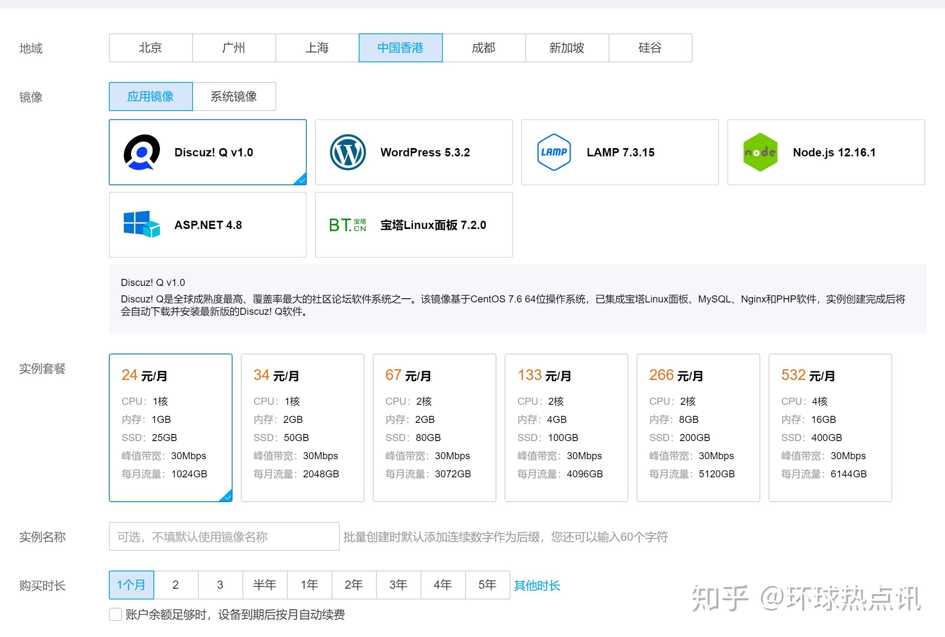
Task: Select the 2 months duration option
Action: (x=176, y=585)
